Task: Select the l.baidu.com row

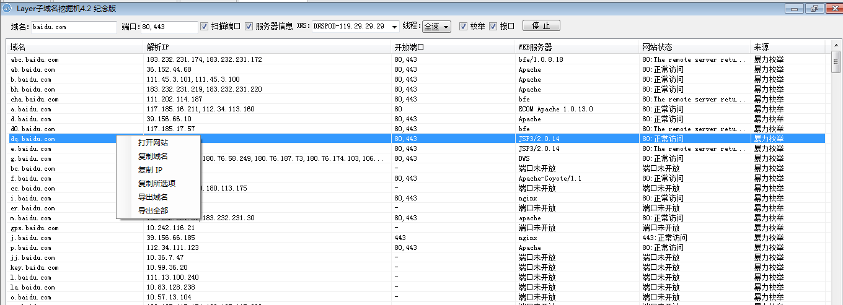Action: coord(416,277)
